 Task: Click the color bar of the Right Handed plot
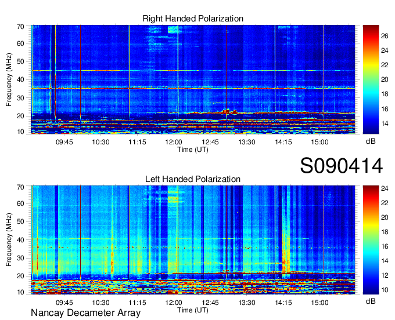[x=371, y=79]
